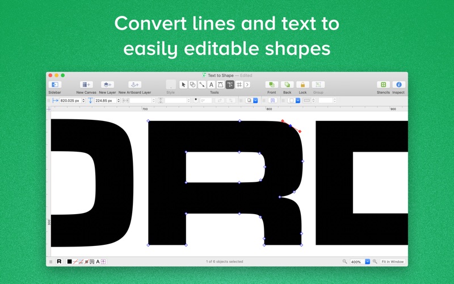Step the width value stepper

tap(153, 101)
